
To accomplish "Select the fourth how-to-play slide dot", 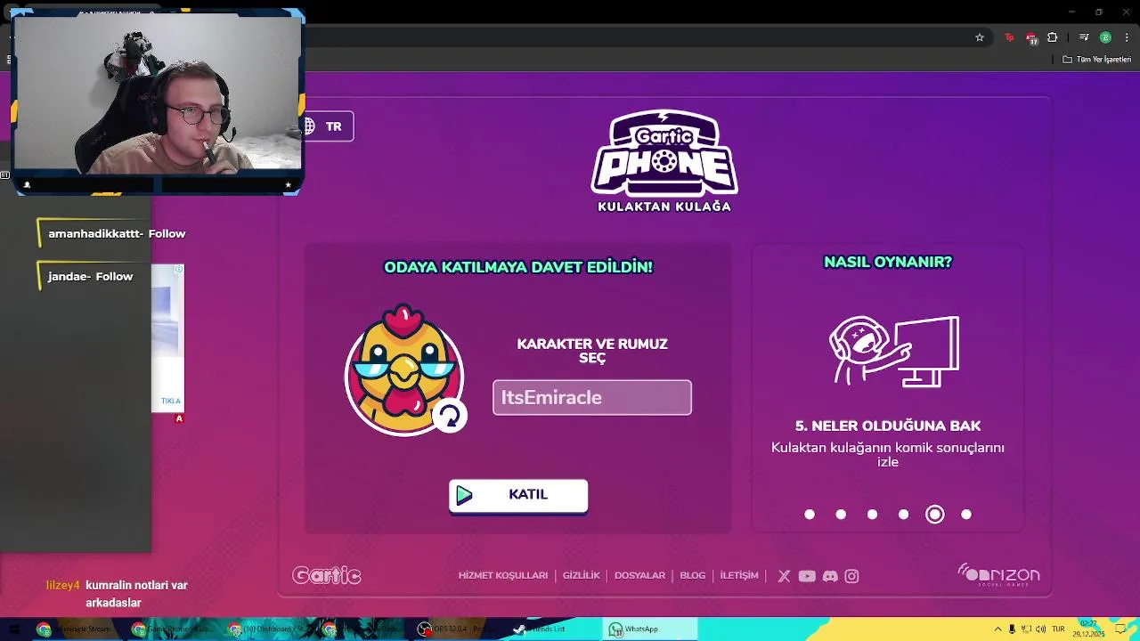I will (x=903, y=515).
